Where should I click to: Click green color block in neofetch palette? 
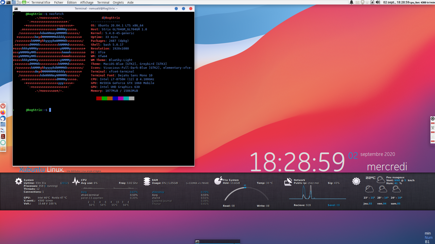[104, 98]
